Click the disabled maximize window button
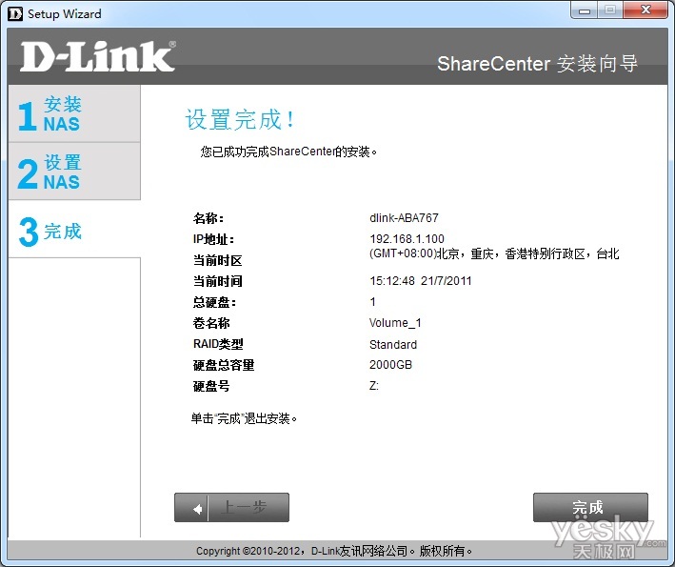The height and width of the screenshot is (567, 675). pos(610,10)
